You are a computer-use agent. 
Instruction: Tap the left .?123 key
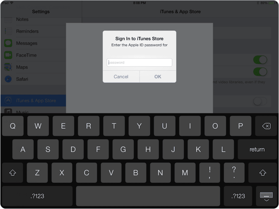coord(37,196)
